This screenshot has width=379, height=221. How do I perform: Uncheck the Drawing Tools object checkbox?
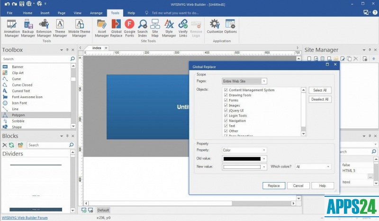[x=226, y=95]
